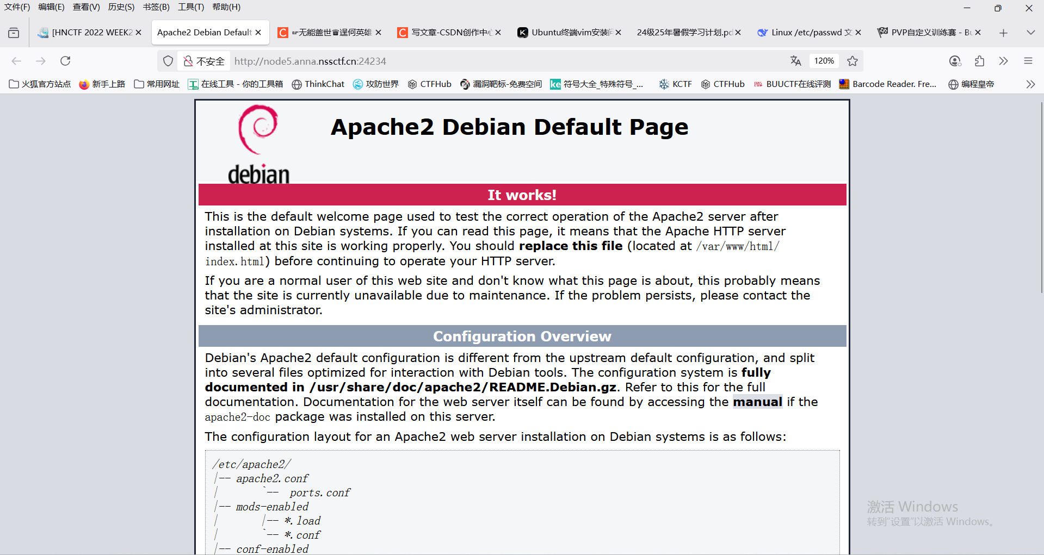This screenshot has height=555, width=1044.
Task: Click the Firefox View icon
Action: pos(14,33)
